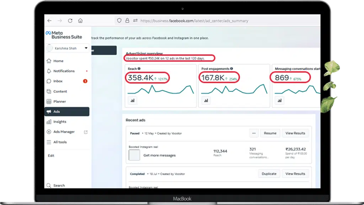The width and height of the screenshot is (364, 205).
Task: Open the Karishma Shah account dropdown
Action: pos(67,48)
